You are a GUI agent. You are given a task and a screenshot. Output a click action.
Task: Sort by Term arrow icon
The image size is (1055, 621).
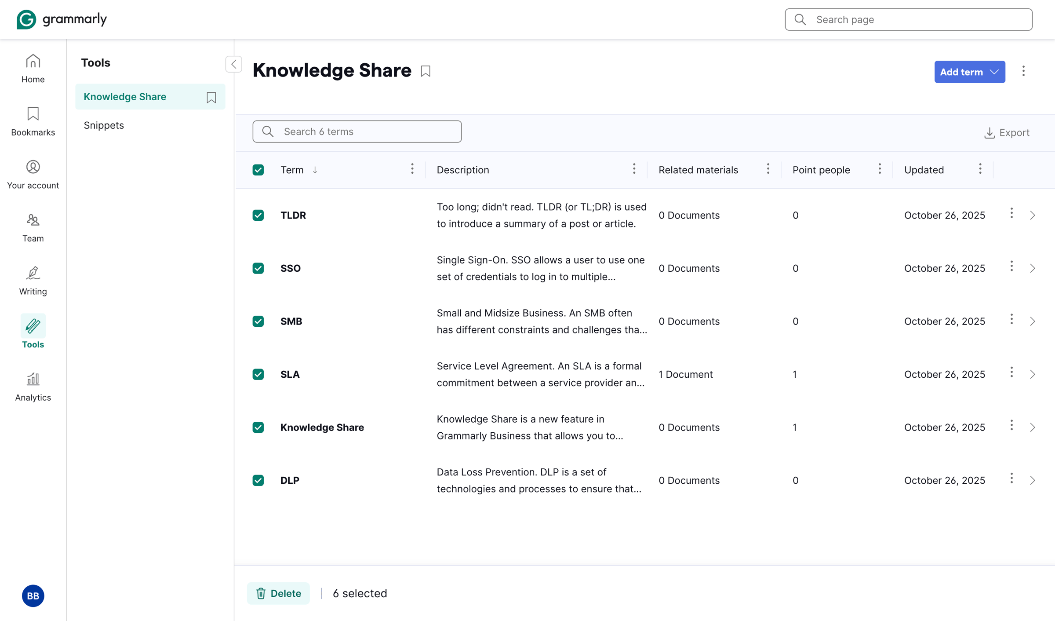point(315,170)
